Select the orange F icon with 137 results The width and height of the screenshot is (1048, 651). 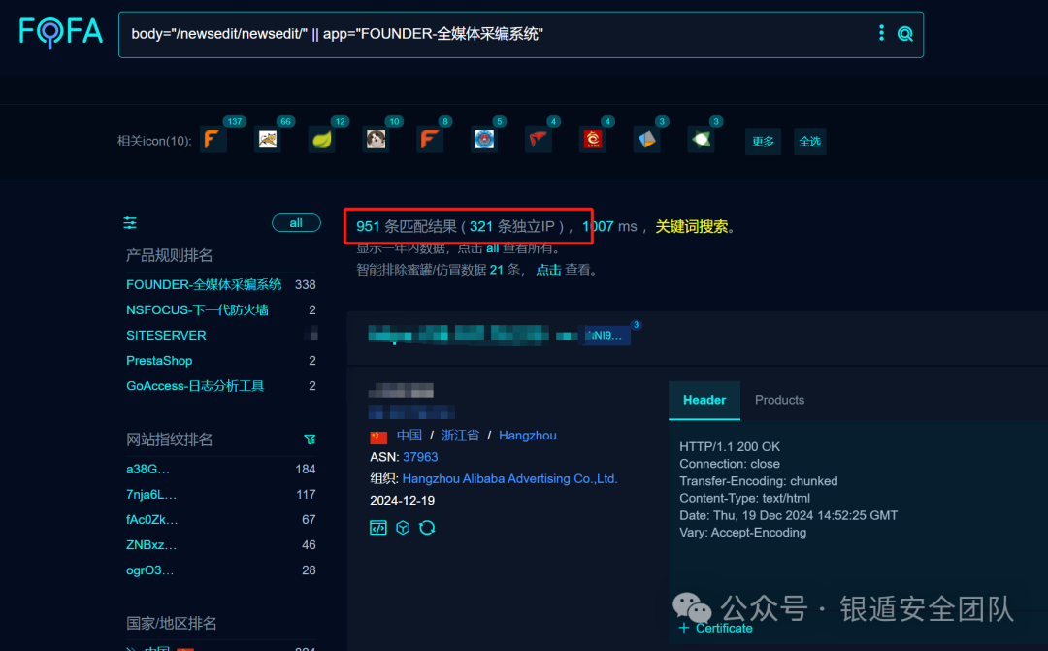click(x=213, y=140)
